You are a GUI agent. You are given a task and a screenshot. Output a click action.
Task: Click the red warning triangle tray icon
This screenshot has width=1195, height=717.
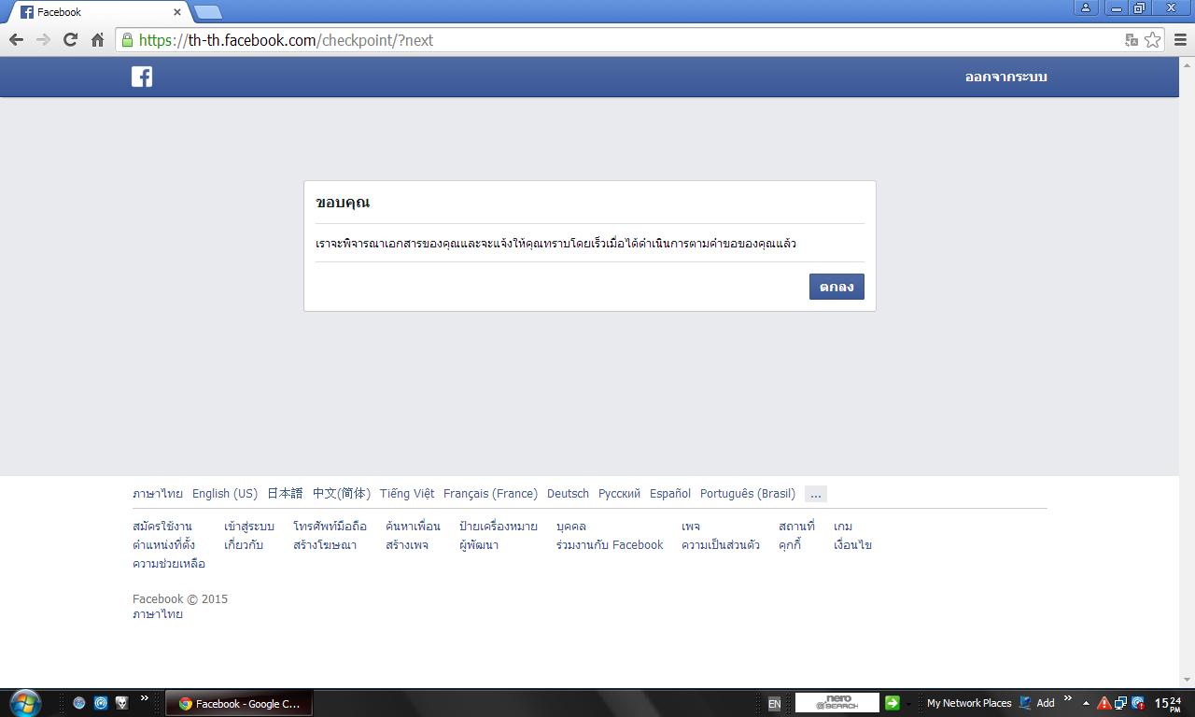click(1104, 703)
